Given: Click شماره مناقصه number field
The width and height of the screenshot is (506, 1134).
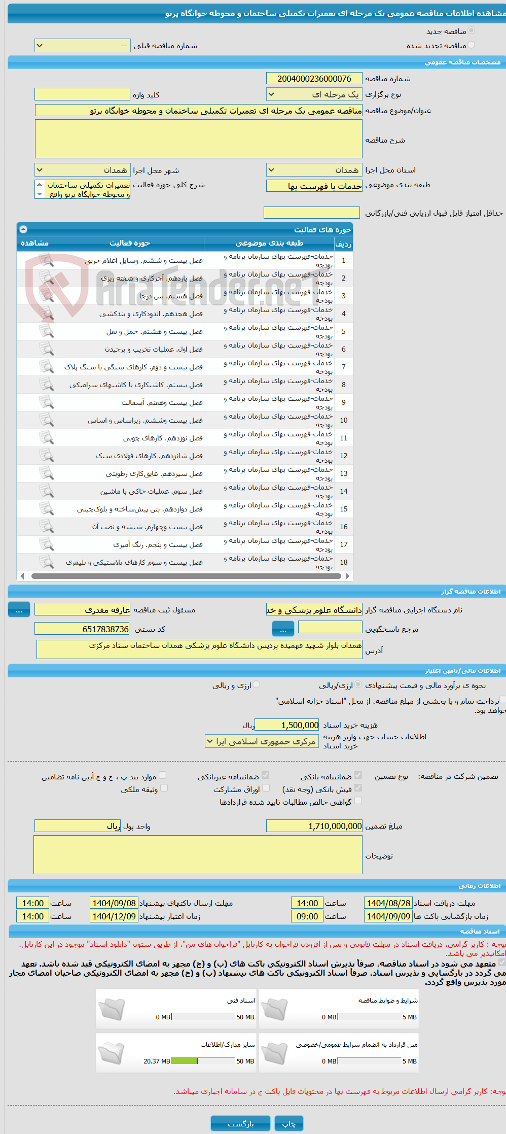Looking at the screenshot, I should (x=314, y=79).
